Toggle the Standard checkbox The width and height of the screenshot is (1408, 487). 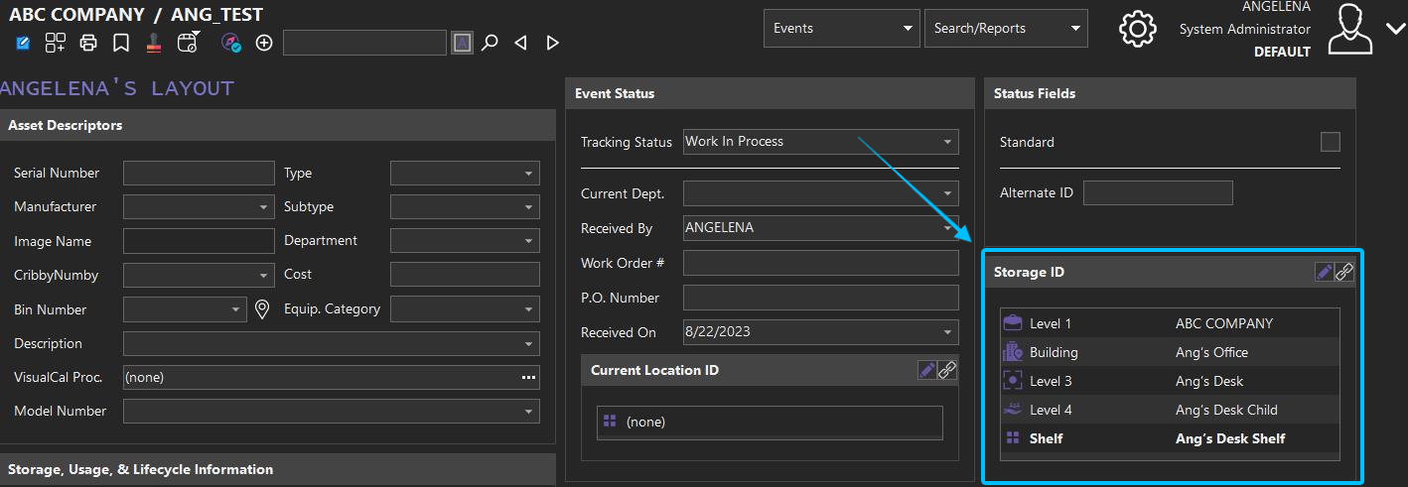pos(1330,142)
